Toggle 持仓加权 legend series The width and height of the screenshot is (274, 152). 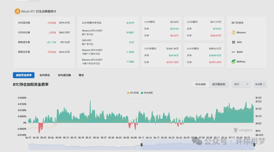147,93
